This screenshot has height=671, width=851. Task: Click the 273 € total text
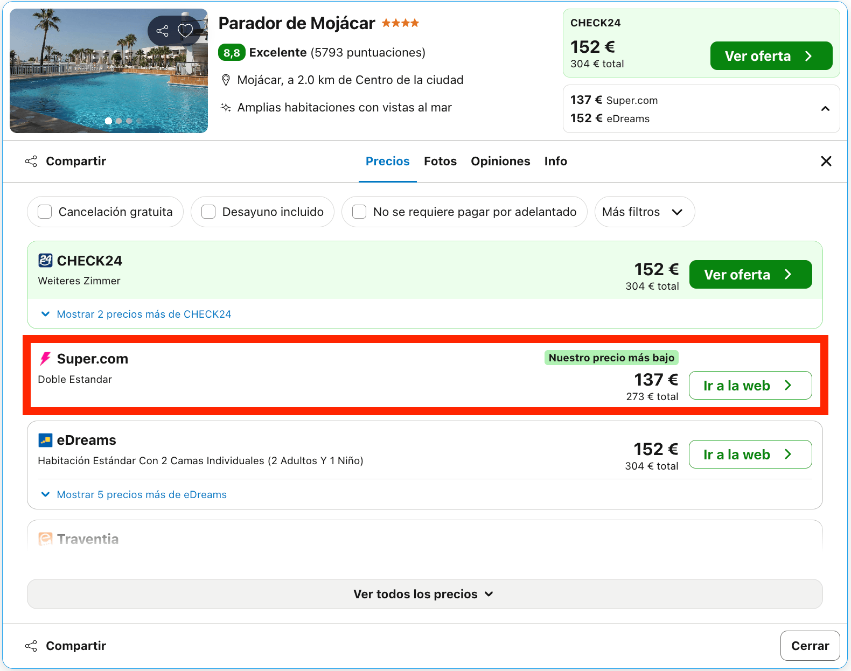(652, 396)
